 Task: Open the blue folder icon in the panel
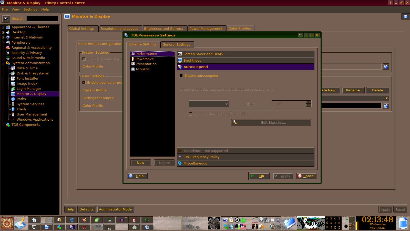pyautogui.click(x=290, y=223)
